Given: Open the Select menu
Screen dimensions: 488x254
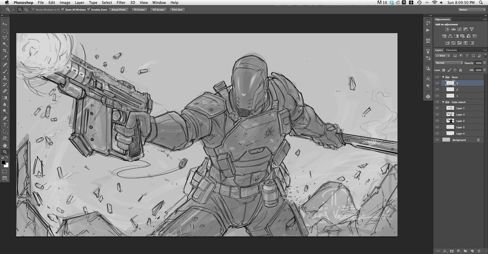Looking at the screenshot, I should pyautogui.click(x=107, y=3).
